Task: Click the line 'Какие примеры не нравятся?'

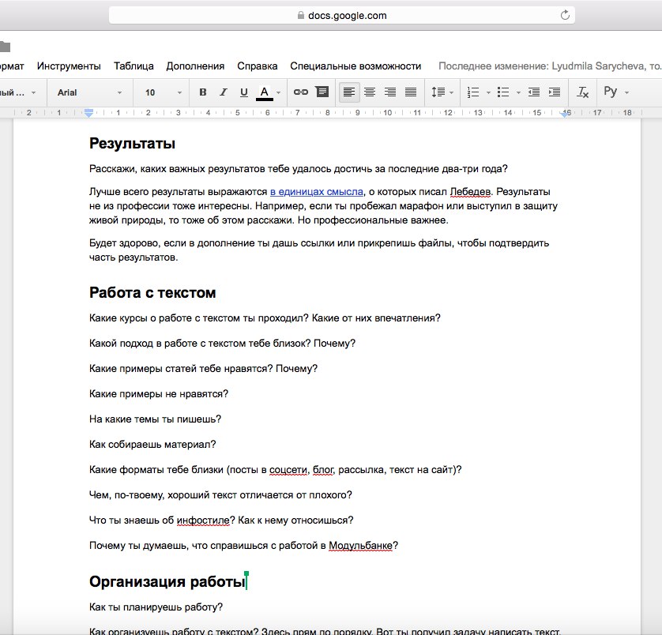Action: pyautogui.click(x=158, y=393)
